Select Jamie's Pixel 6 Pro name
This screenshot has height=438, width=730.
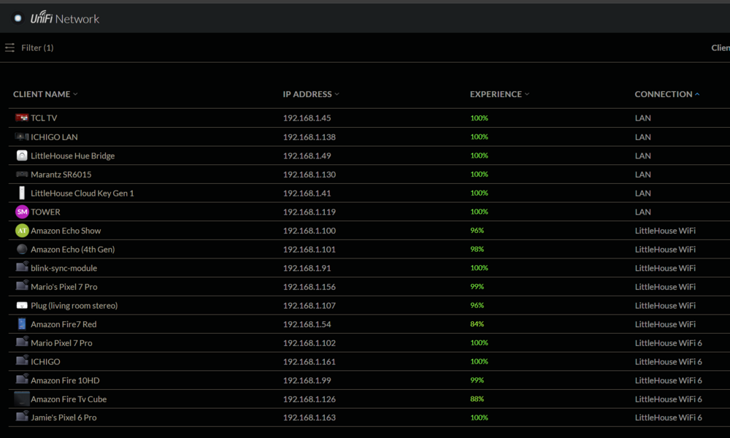pyautogui.click(x=64, y=418)
